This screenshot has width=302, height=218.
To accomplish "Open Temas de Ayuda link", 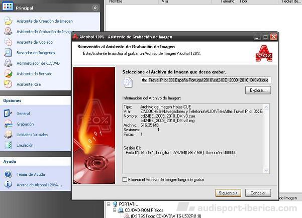I will click(x=31, y=174).
